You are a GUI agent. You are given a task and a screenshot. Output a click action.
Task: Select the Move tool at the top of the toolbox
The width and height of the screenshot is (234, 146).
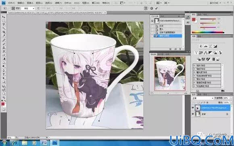(4, 17)
